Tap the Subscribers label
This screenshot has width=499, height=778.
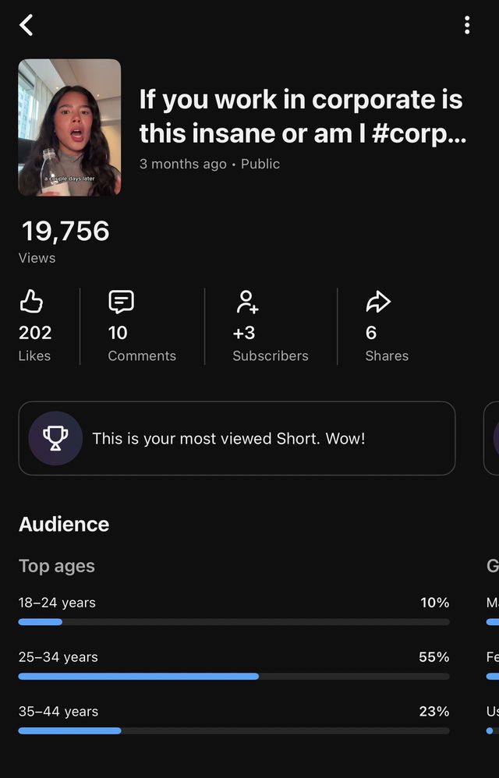(271, 355)
